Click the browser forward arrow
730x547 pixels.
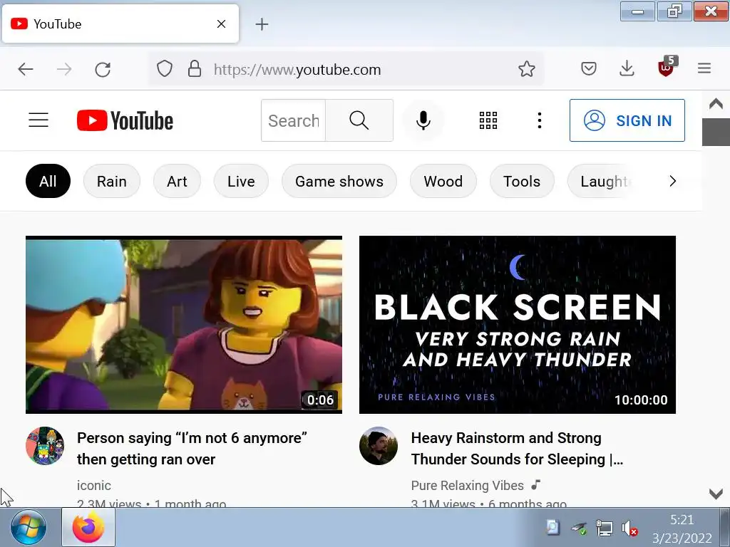tap(64, 70)
